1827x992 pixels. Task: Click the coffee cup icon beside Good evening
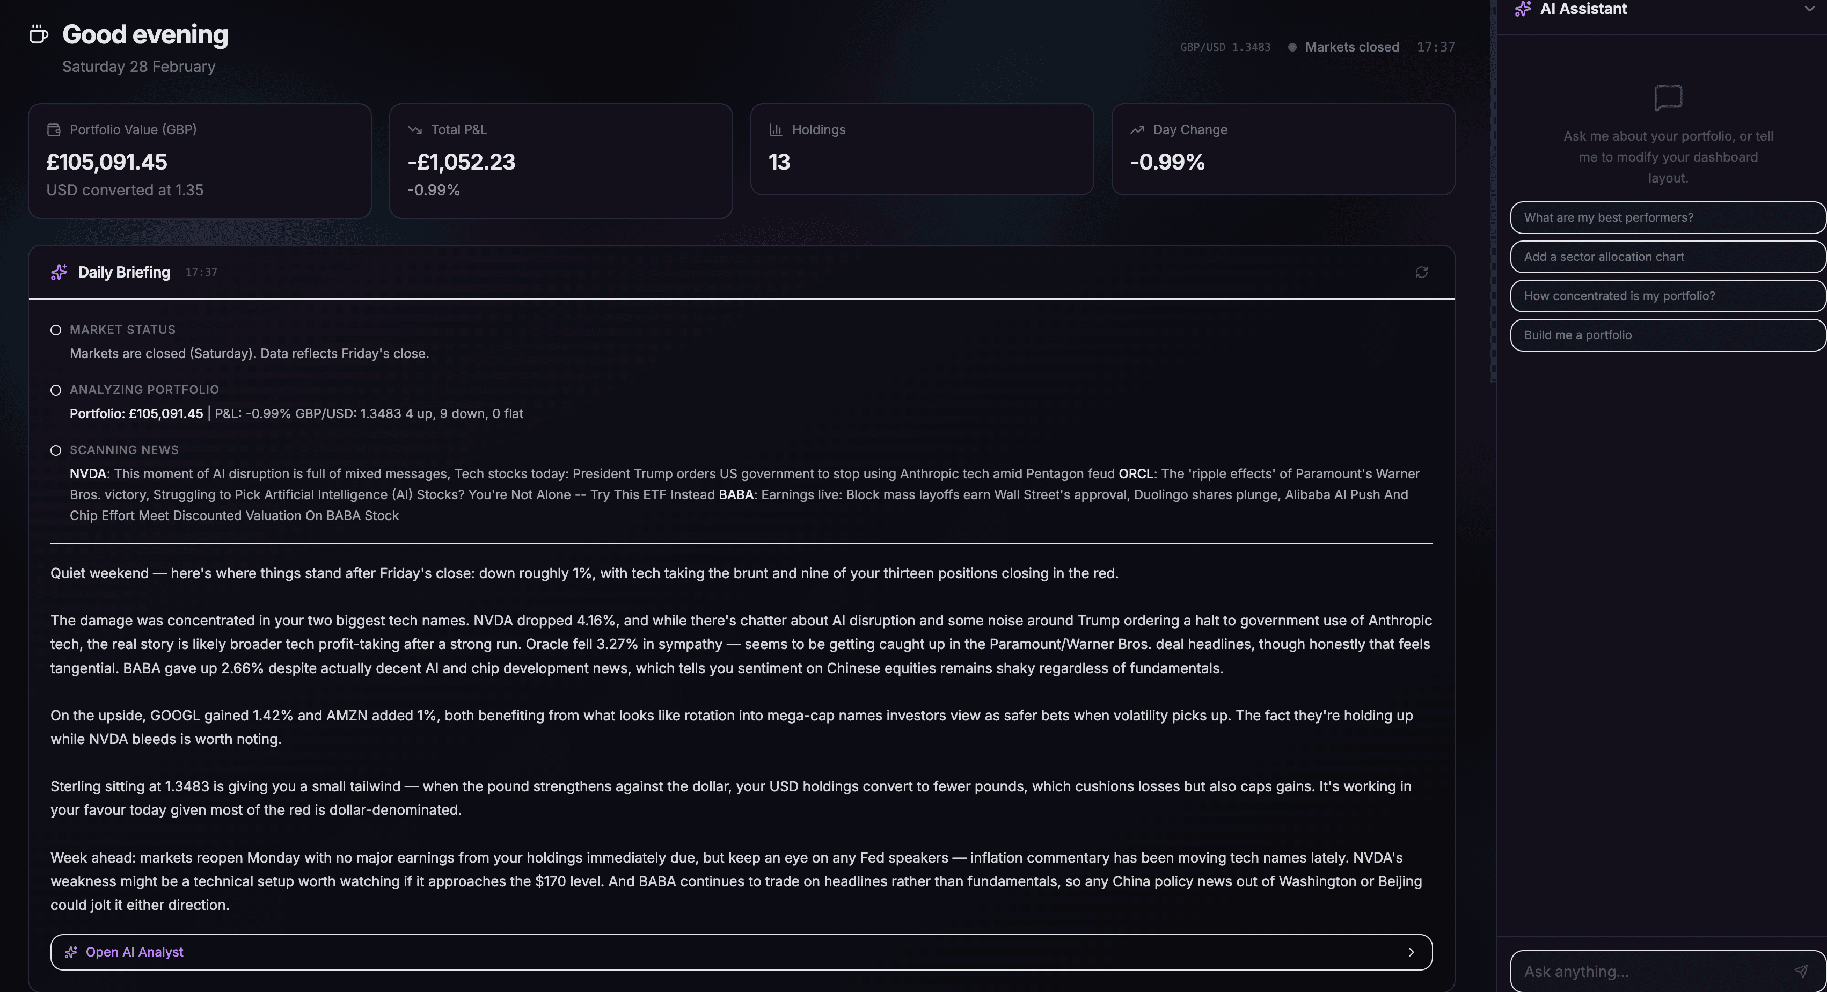(x=38, y=33)
